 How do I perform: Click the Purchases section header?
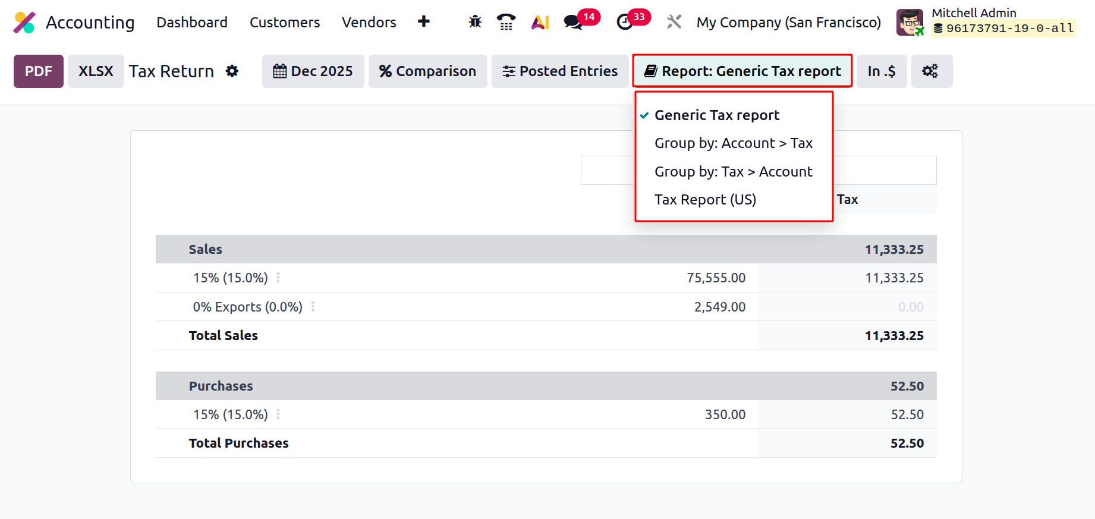point(546,386)
